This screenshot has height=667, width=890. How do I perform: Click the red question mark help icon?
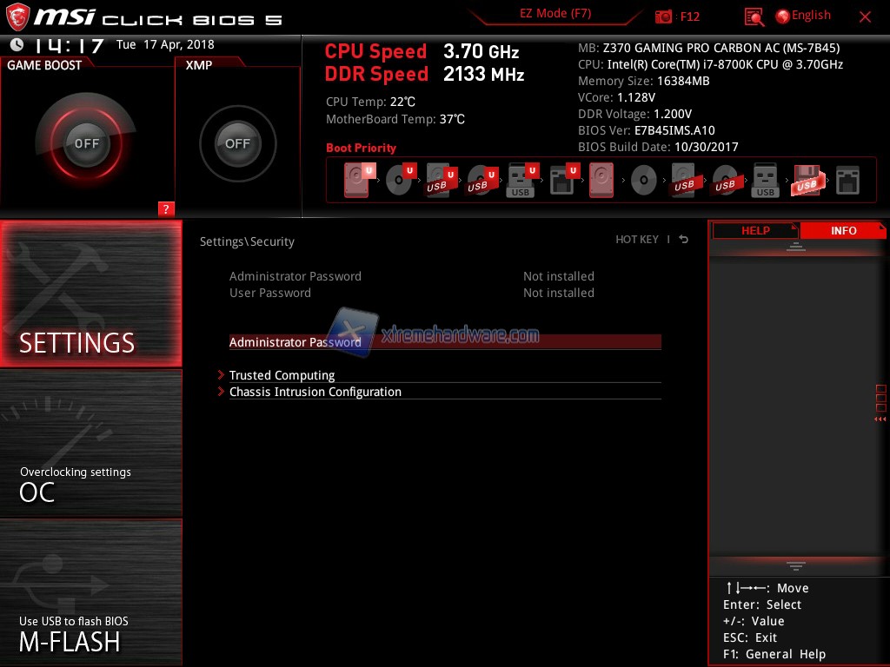[167, 208]
